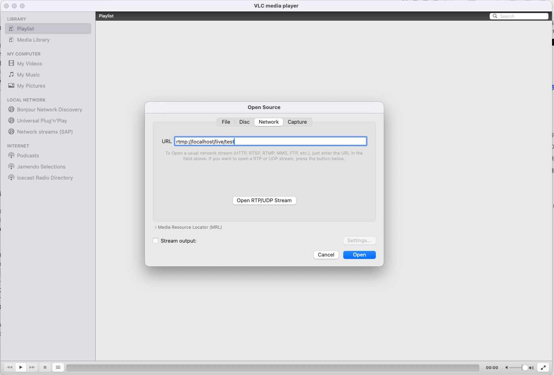Select the Icecast Radio Directory
This screenshot has height=375, width=554.
point(44,178)
